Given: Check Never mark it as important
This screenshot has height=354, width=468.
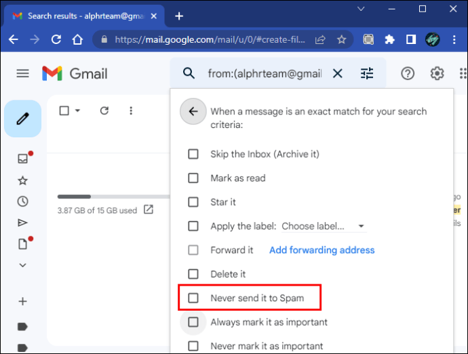Looking at the screenshot, I should pos(193,346).
